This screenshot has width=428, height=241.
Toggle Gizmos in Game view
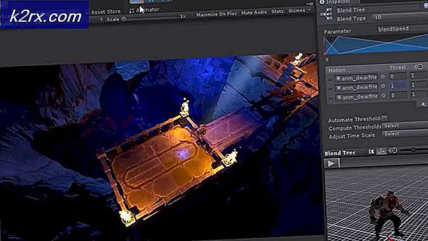click(296, 11)
